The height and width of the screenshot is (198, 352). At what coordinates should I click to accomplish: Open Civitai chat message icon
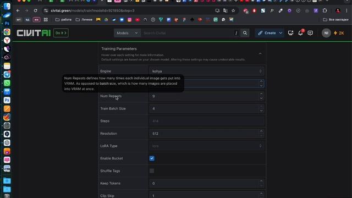[x=310, y=33]
